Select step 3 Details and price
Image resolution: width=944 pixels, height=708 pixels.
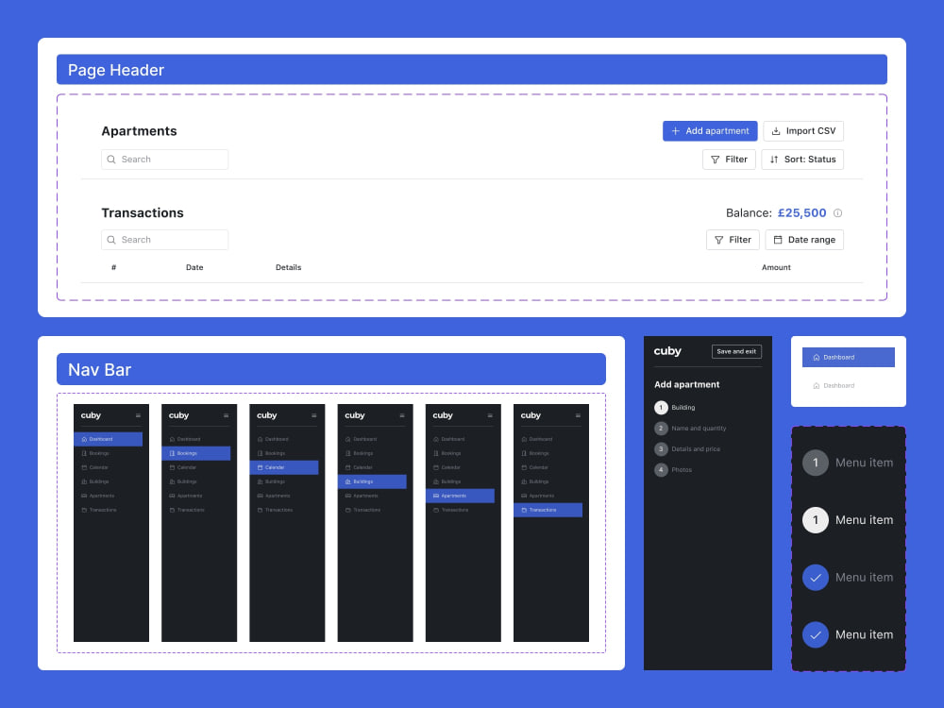(x=687, y=449)
